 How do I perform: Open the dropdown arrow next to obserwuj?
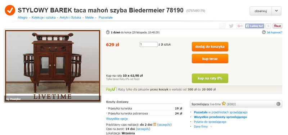pyautogui.click(x=276, y=11)
